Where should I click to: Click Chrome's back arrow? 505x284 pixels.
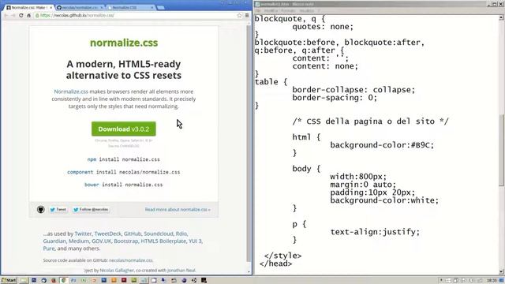6,15
